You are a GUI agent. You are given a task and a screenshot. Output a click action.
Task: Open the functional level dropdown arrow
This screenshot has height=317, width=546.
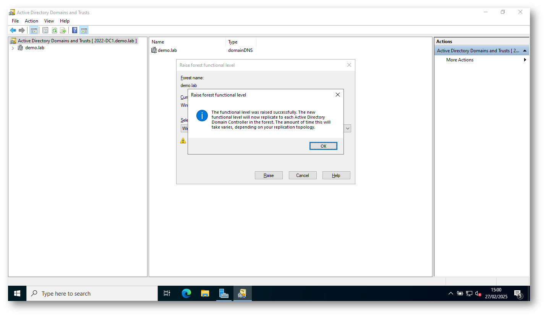[x=347, y=129]
